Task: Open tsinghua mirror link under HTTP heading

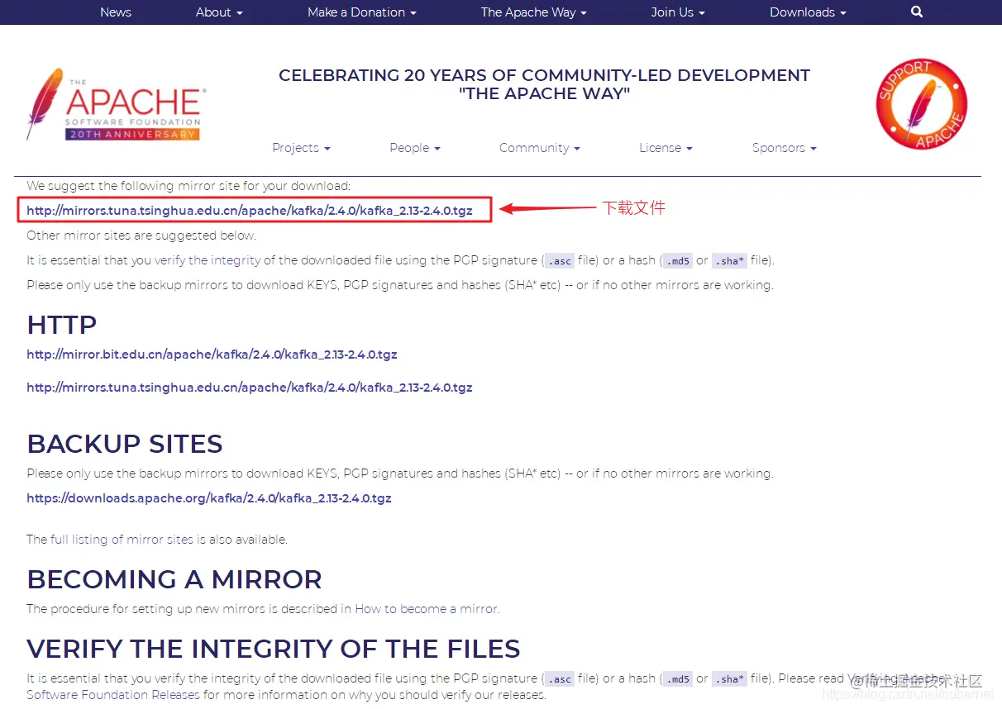Action: tap(250, 388)
